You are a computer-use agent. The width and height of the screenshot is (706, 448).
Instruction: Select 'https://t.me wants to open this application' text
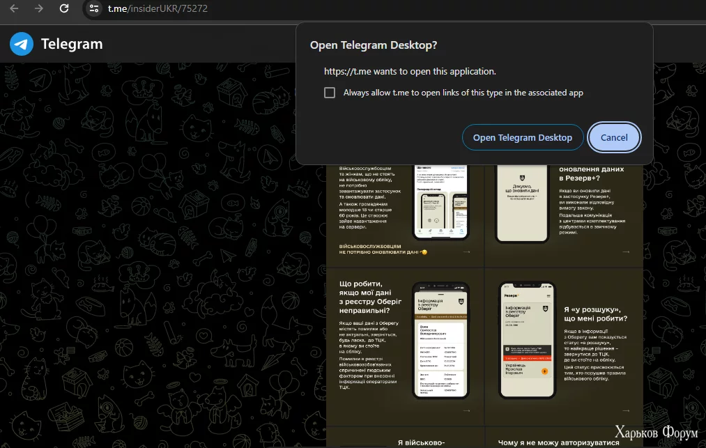tap(410, 71)
